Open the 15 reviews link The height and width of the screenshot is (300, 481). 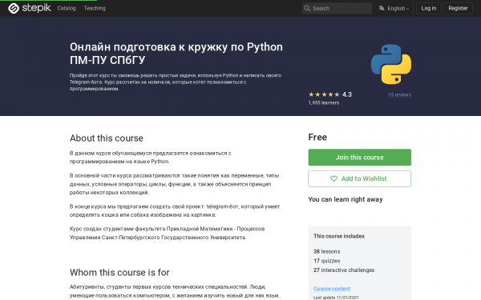(399, 95)
